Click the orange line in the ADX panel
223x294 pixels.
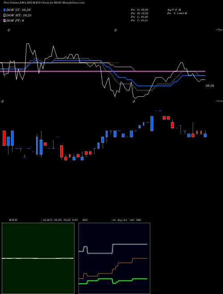[113, 268]
